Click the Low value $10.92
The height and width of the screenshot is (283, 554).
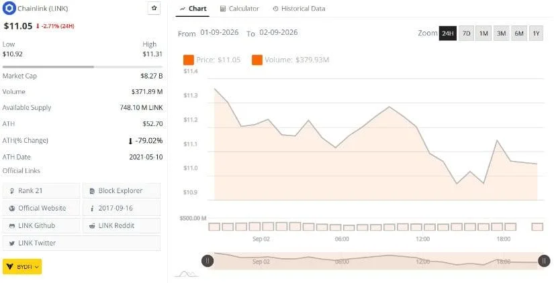12,54
